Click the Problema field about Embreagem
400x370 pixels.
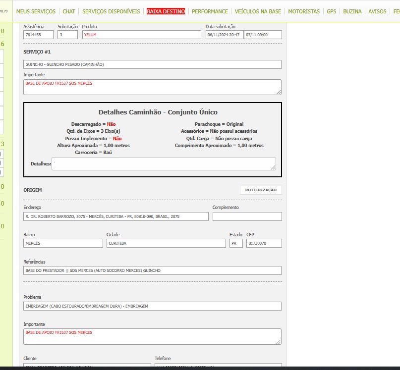[x=152, y=307]
